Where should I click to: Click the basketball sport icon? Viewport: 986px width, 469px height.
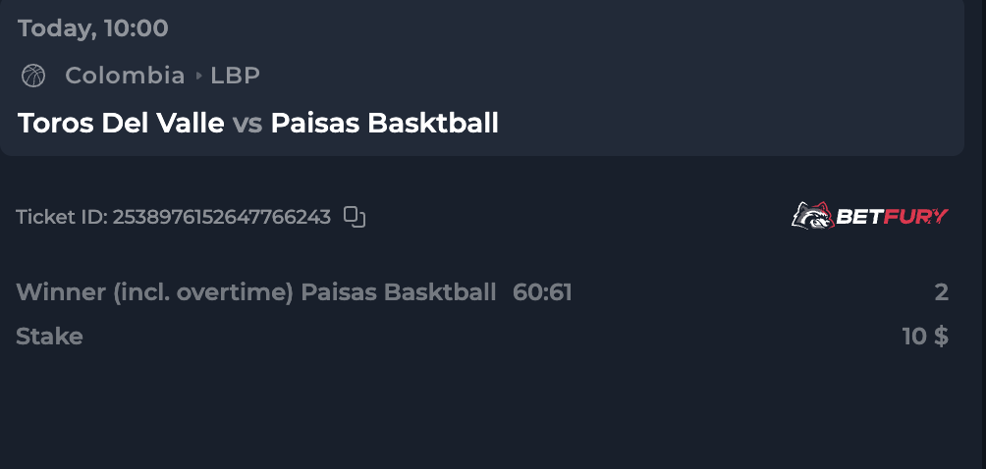click(33, 76)
